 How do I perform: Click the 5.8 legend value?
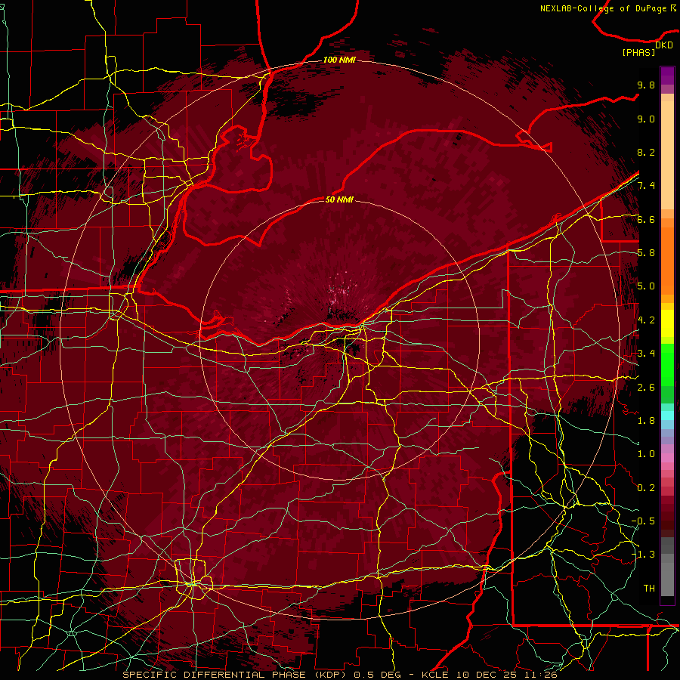[646, 253]
